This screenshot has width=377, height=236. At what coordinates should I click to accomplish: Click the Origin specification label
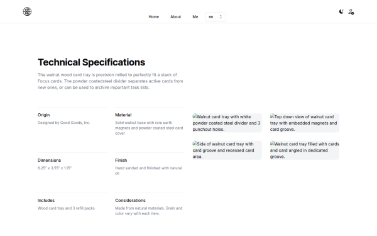43,115
